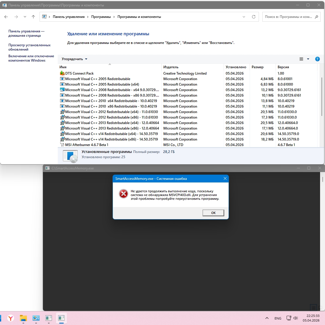This screenshot has height=325, width=325.
Task: Open network status tray icon
Action: click(289, 318)
